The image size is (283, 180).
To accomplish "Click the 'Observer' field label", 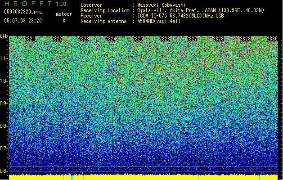I will 91,5.
